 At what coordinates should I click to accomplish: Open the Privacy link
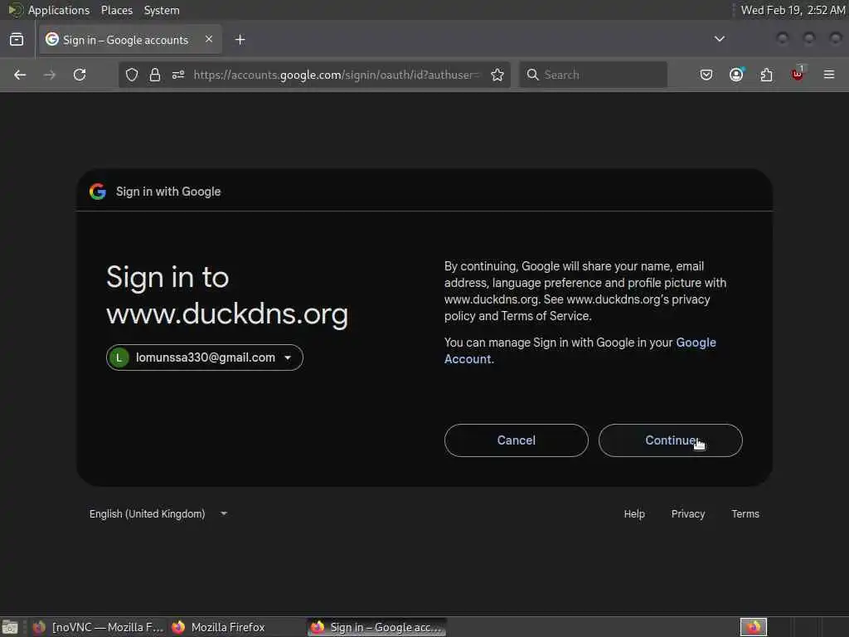(x=687, y=513)
